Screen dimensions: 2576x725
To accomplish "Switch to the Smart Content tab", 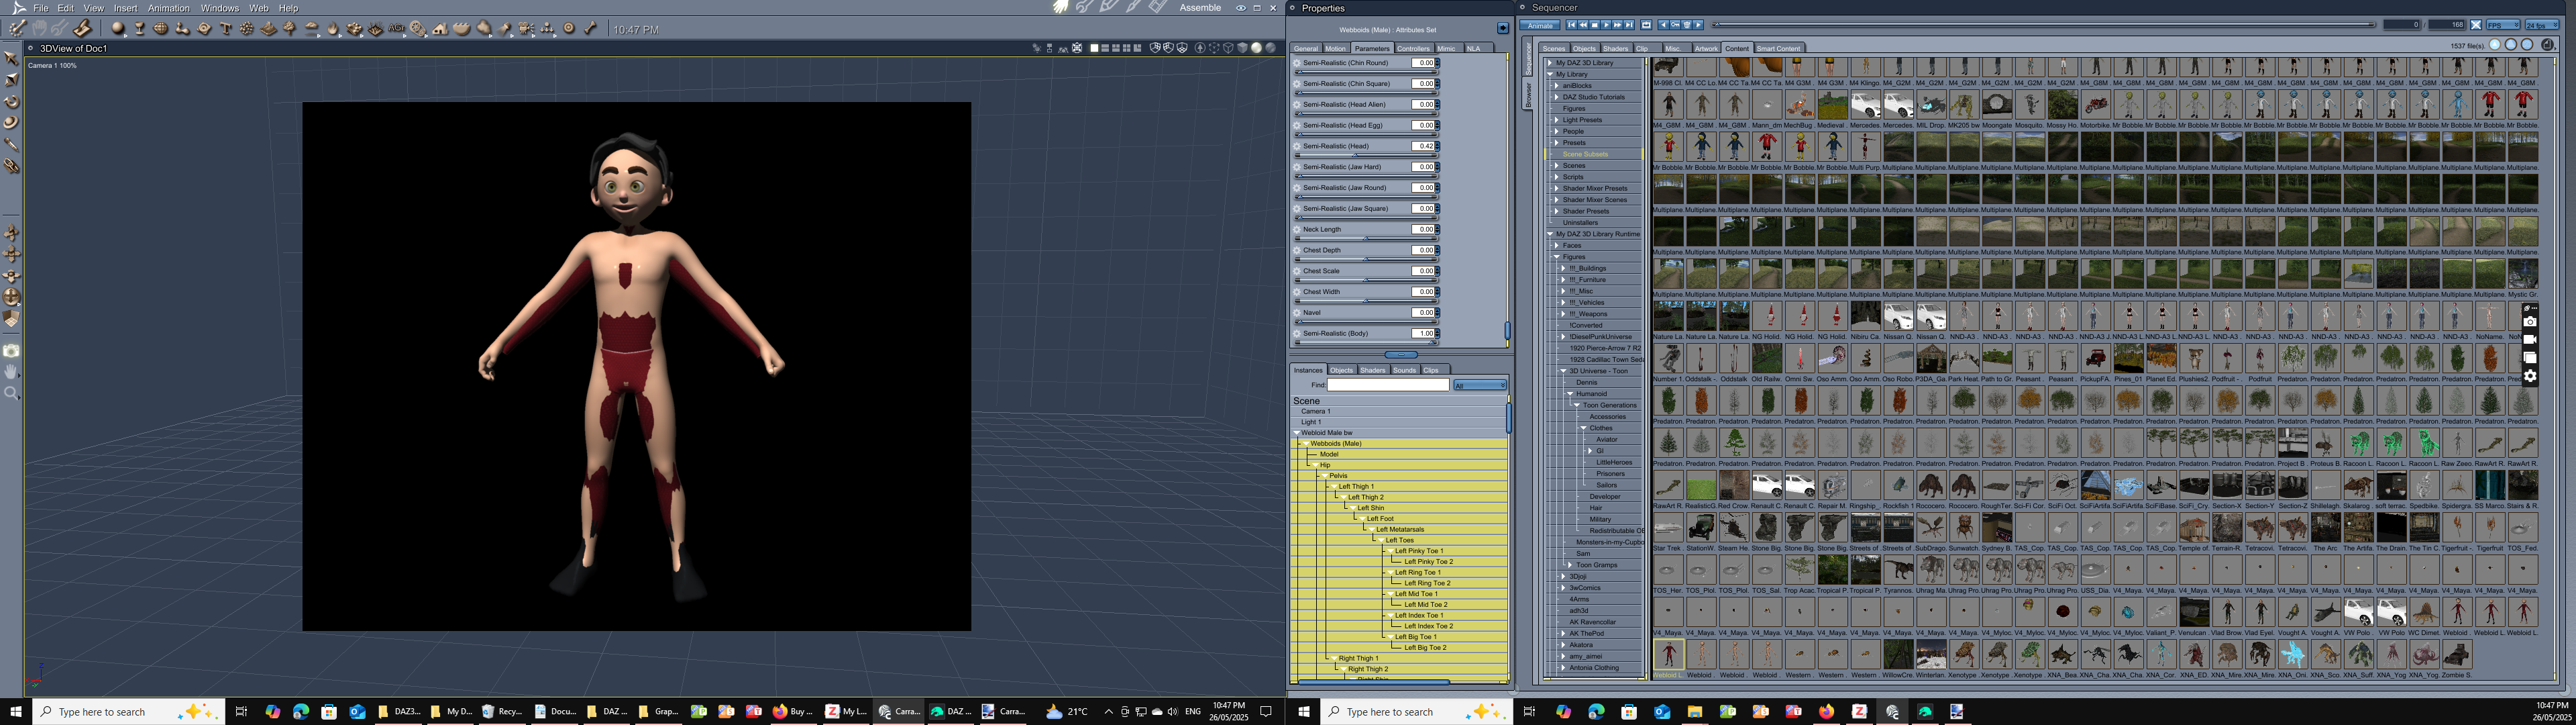I will click(x=1778, y=48).
